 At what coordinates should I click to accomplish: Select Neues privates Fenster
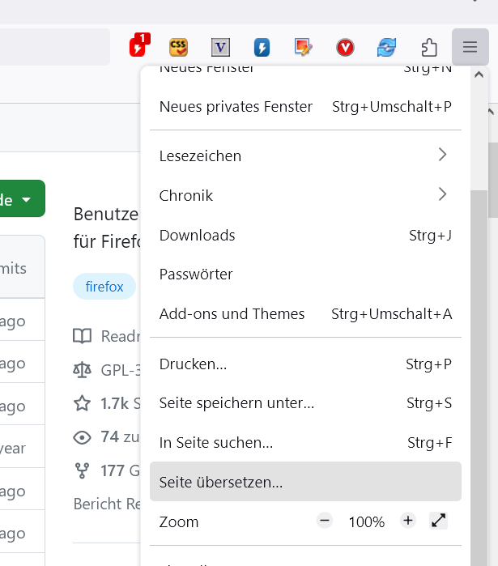305,107
